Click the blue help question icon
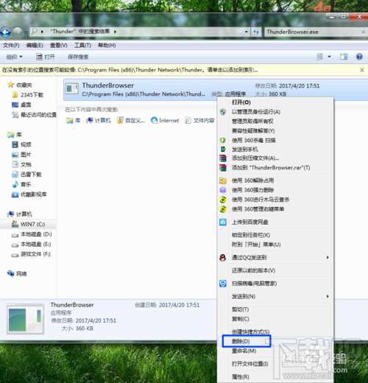Screen dimensions: 368x383 (x=359, y=57)
